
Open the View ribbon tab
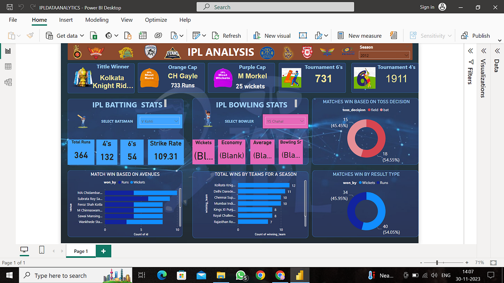click(127, 20)
